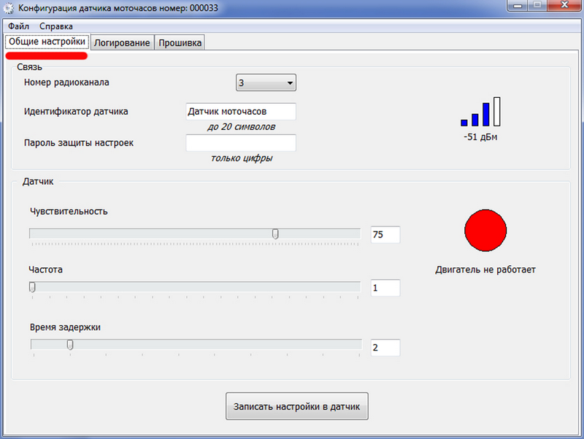Click the только цифры hint text
Screen dimensions: 584x439
pos(242,159)
